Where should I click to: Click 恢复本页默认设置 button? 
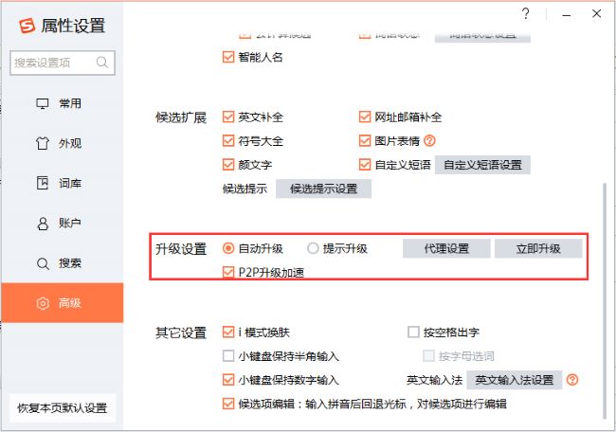[62, 408]
